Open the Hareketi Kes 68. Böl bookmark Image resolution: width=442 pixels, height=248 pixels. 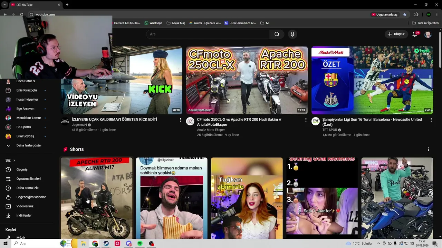point(127,23)
